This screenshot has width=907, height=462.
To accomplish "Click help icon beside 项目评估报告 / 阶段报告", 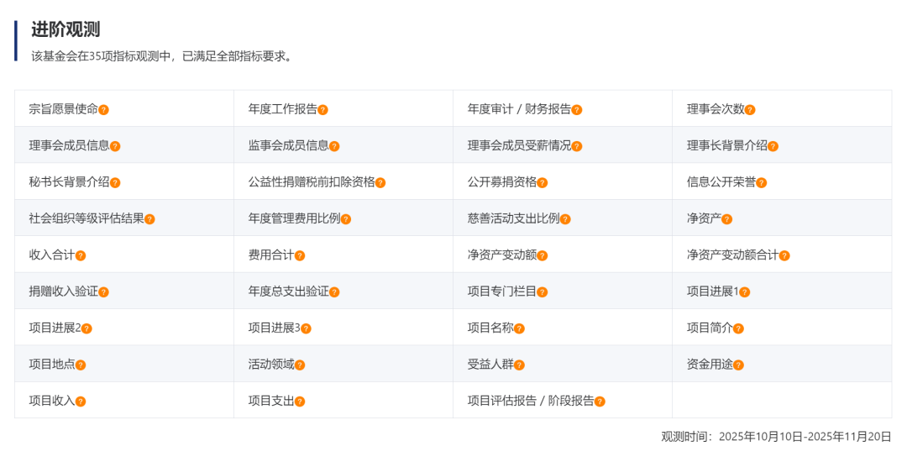I will tap(600, 402).
